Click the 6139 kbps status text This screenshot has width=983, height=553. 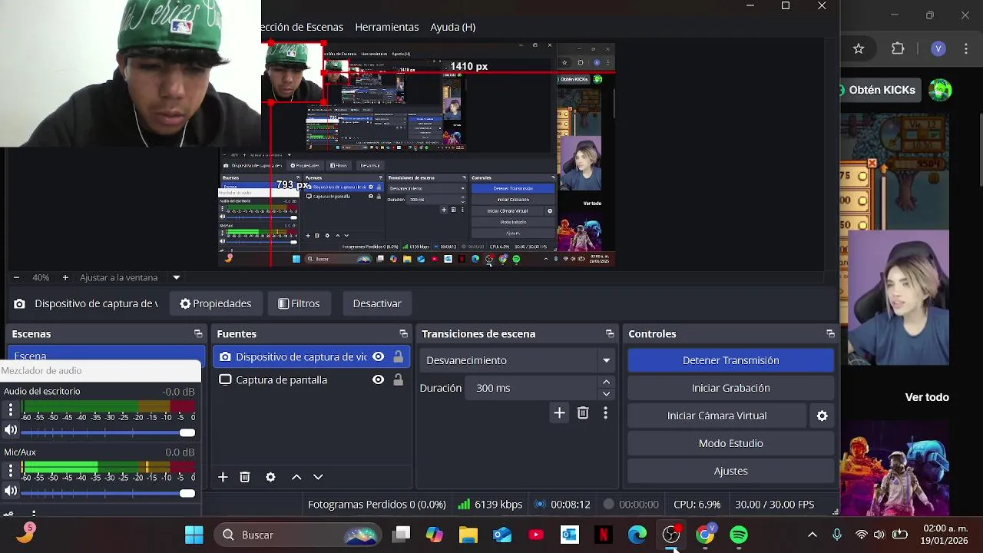pyautogui.click(x=498, y=505)
